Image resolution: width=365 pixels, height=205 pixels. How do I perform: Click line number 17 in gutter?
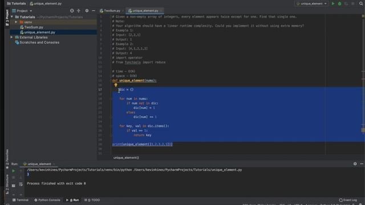pos(100,89)
